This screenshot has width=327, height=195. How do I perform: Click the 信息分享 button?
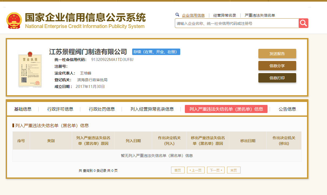(x=277, y=66)
